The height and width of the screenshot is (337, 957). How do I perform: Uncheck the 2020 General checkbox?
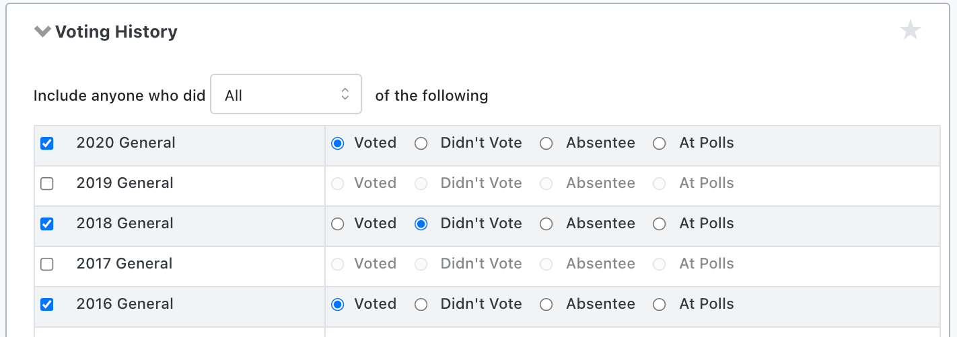[x=47, y=143]
